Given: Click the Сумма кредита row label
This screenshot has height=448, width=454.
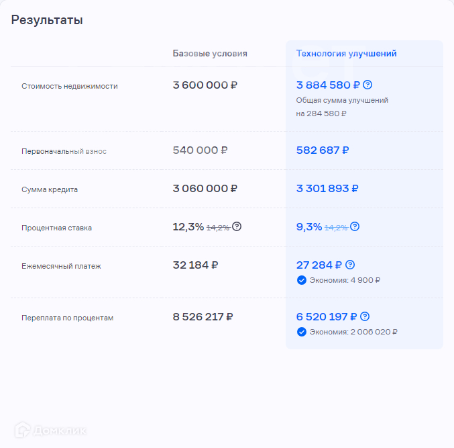Looking at the screenshot, I should pyautogui.click(x=50, y=189).
